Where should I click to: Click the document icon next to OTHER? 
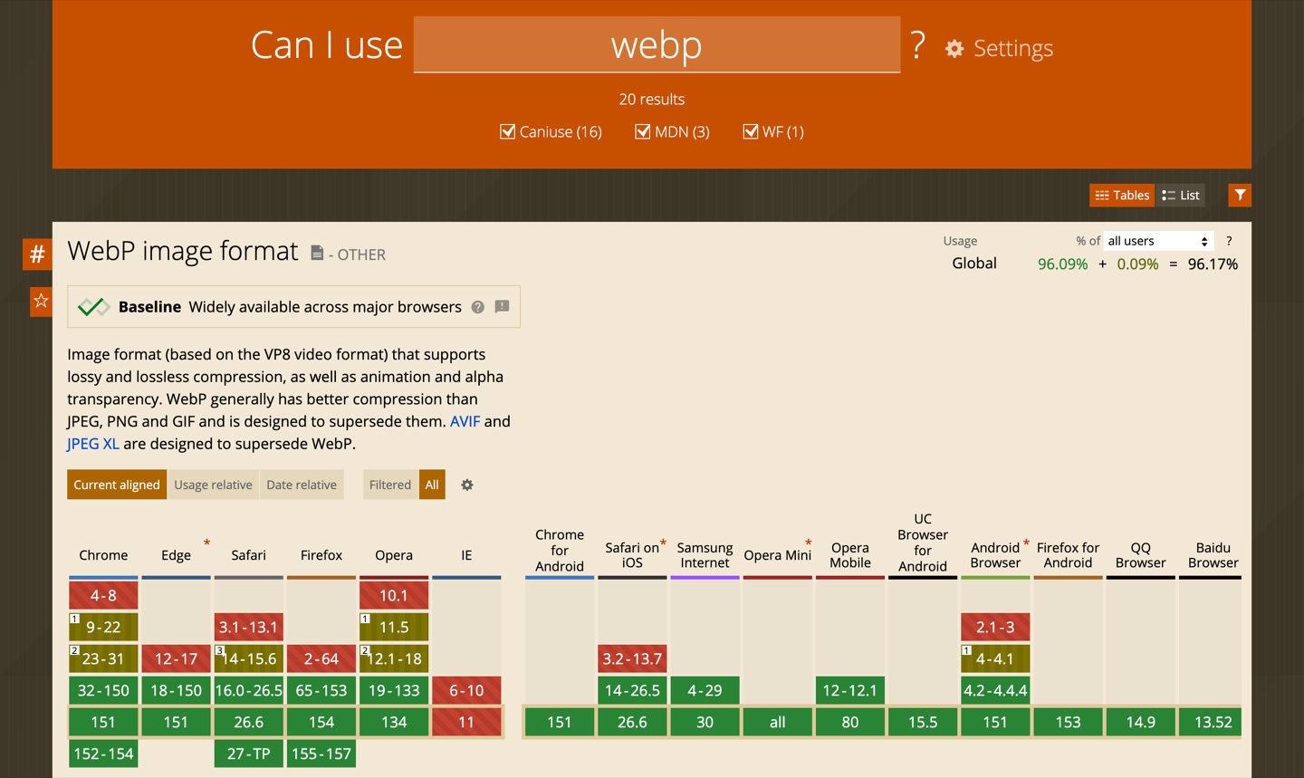[x=317, y=253]
